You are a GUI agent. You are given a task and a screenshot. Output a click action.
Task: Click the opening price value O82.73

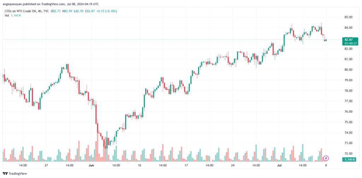56,11
